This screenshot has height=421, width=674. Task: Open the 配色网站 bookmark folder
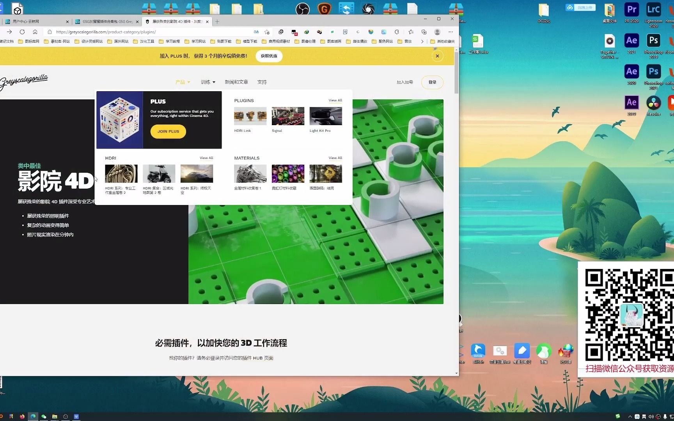(382, 41)
